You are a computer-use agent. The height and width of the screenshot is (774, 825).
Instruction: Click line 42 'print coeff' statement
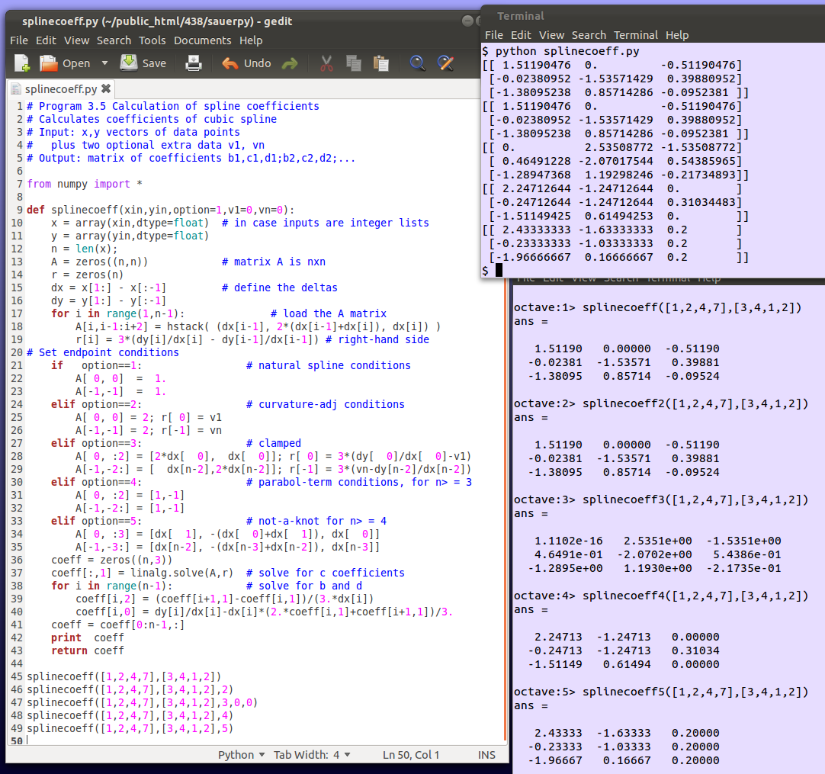click(88, 638)
